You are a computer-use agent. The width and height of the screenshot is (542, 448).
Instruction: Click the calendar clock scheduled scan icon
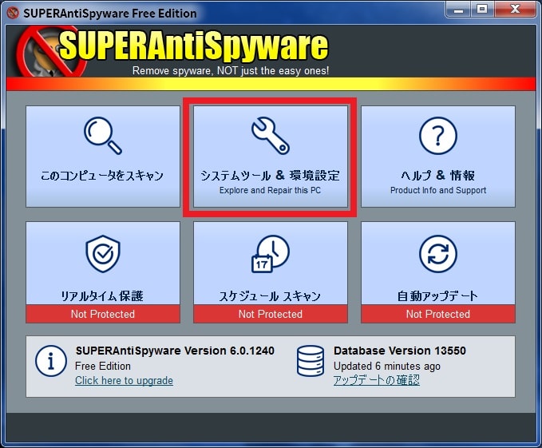(271, 254)
